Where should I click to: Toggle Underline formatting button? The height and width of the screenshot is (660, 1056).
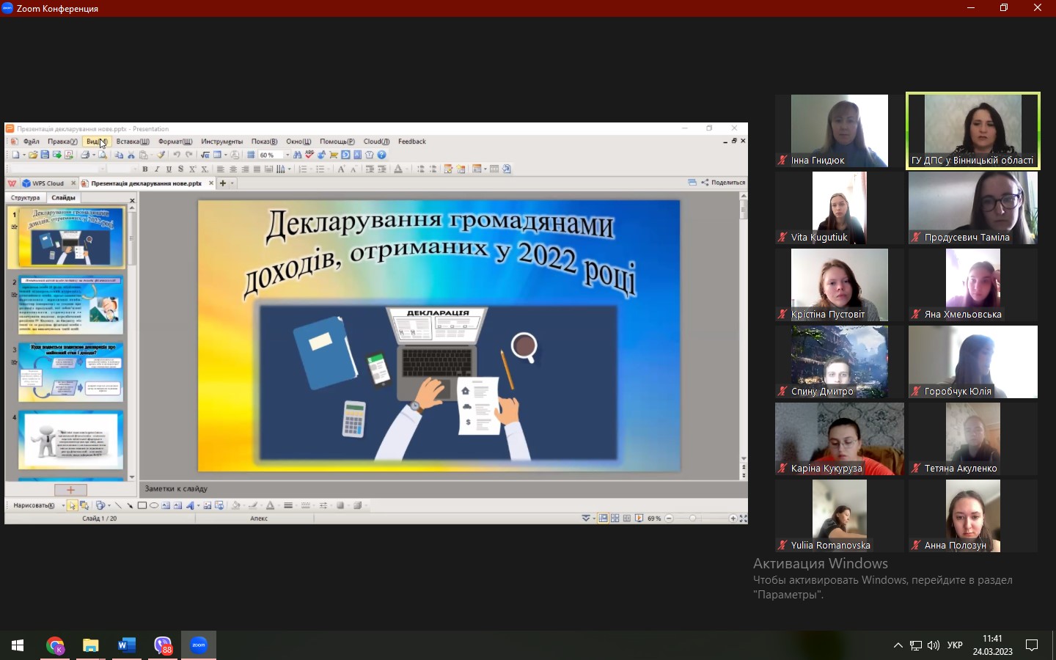[169, 169]
